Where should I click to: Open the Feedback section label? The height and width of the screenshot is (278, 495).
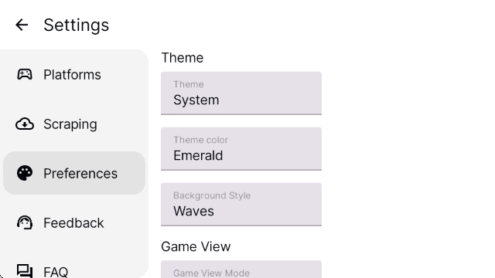coord(73,223)
